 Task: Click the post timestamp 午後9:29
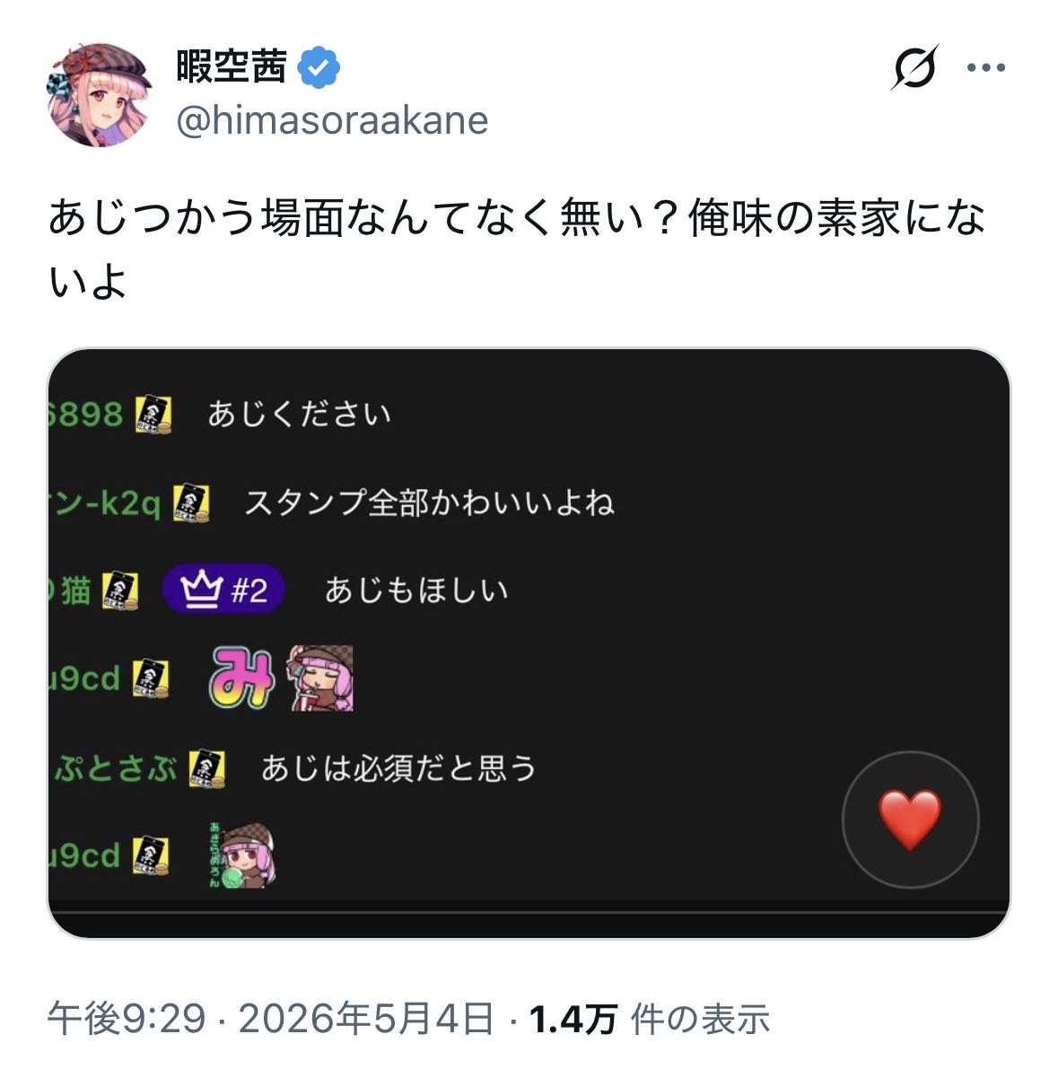pos(127,1019)
